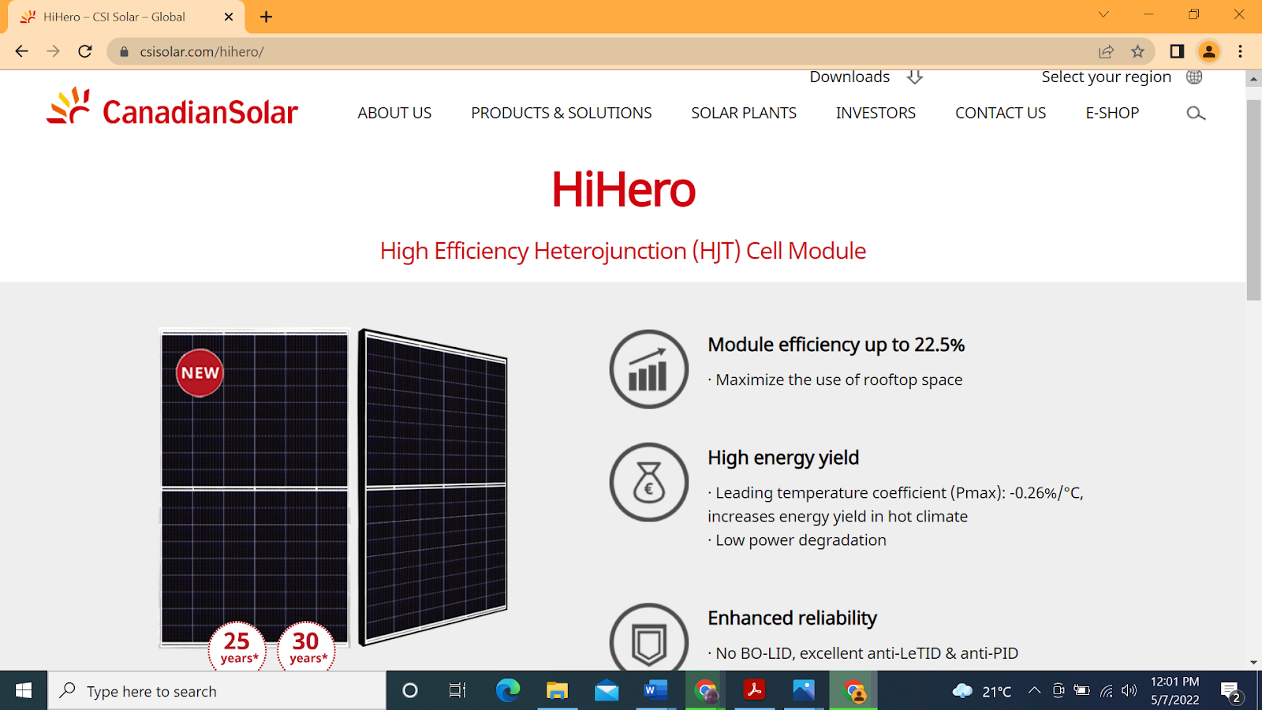Click the red NEW badge on panel
The image size is (1262, 710).
pos(200,372)
